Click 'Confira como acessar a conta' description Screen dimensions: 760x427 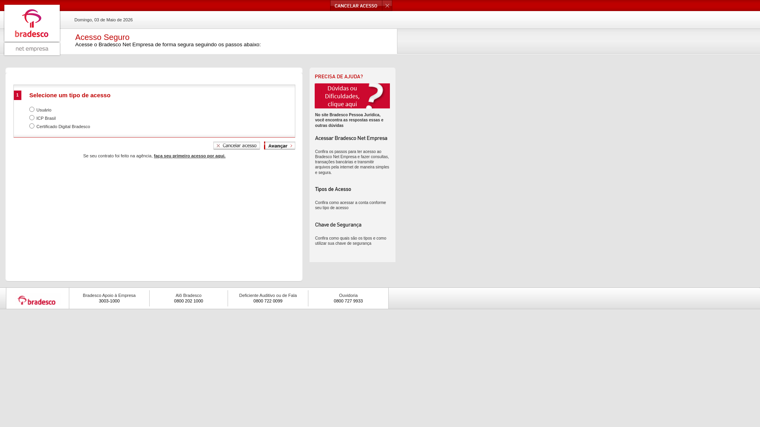click(x=350, y=205)
